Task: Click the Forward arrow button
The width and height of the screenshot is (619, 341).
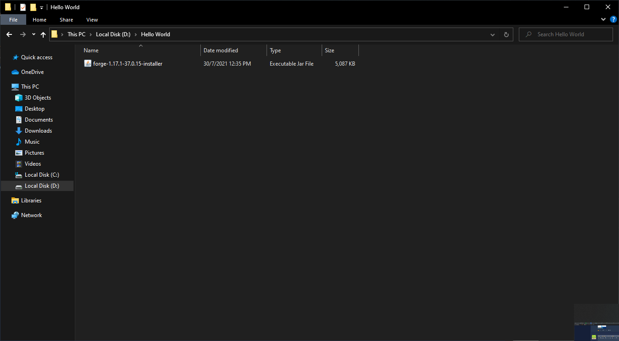Action: (23, 34)
